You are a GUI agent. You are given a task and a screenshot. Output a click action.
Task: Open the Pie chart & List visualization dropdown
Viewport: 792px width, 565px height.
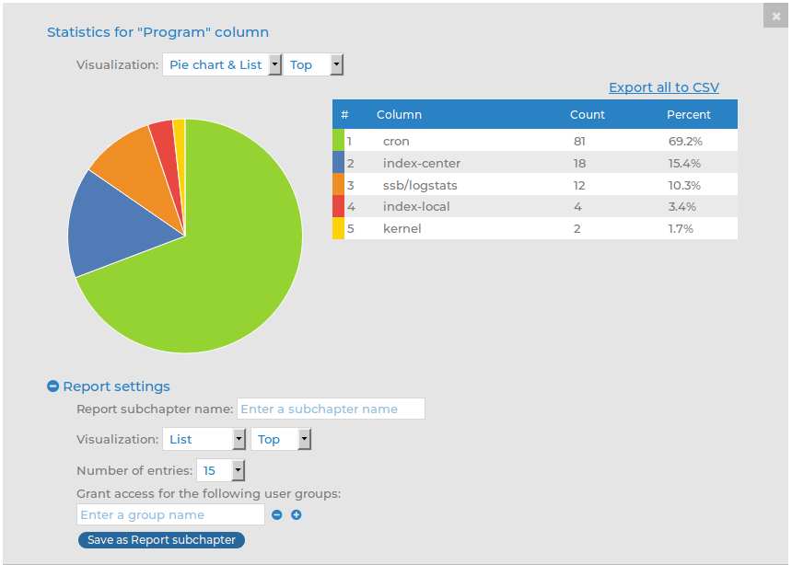pyautogui.click(x=221, y=65)
